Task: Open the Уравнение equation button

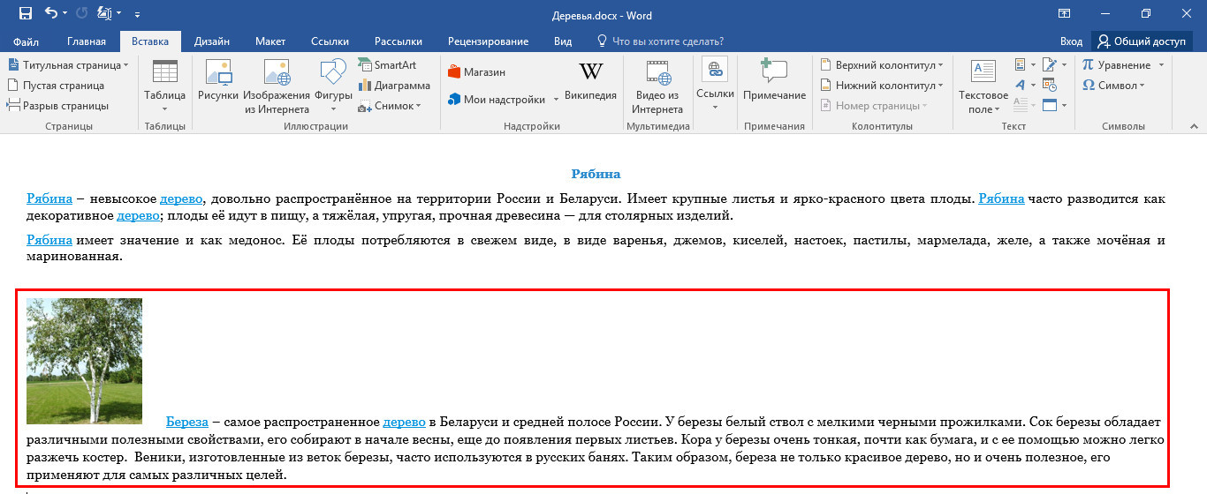Action: 1116,65
